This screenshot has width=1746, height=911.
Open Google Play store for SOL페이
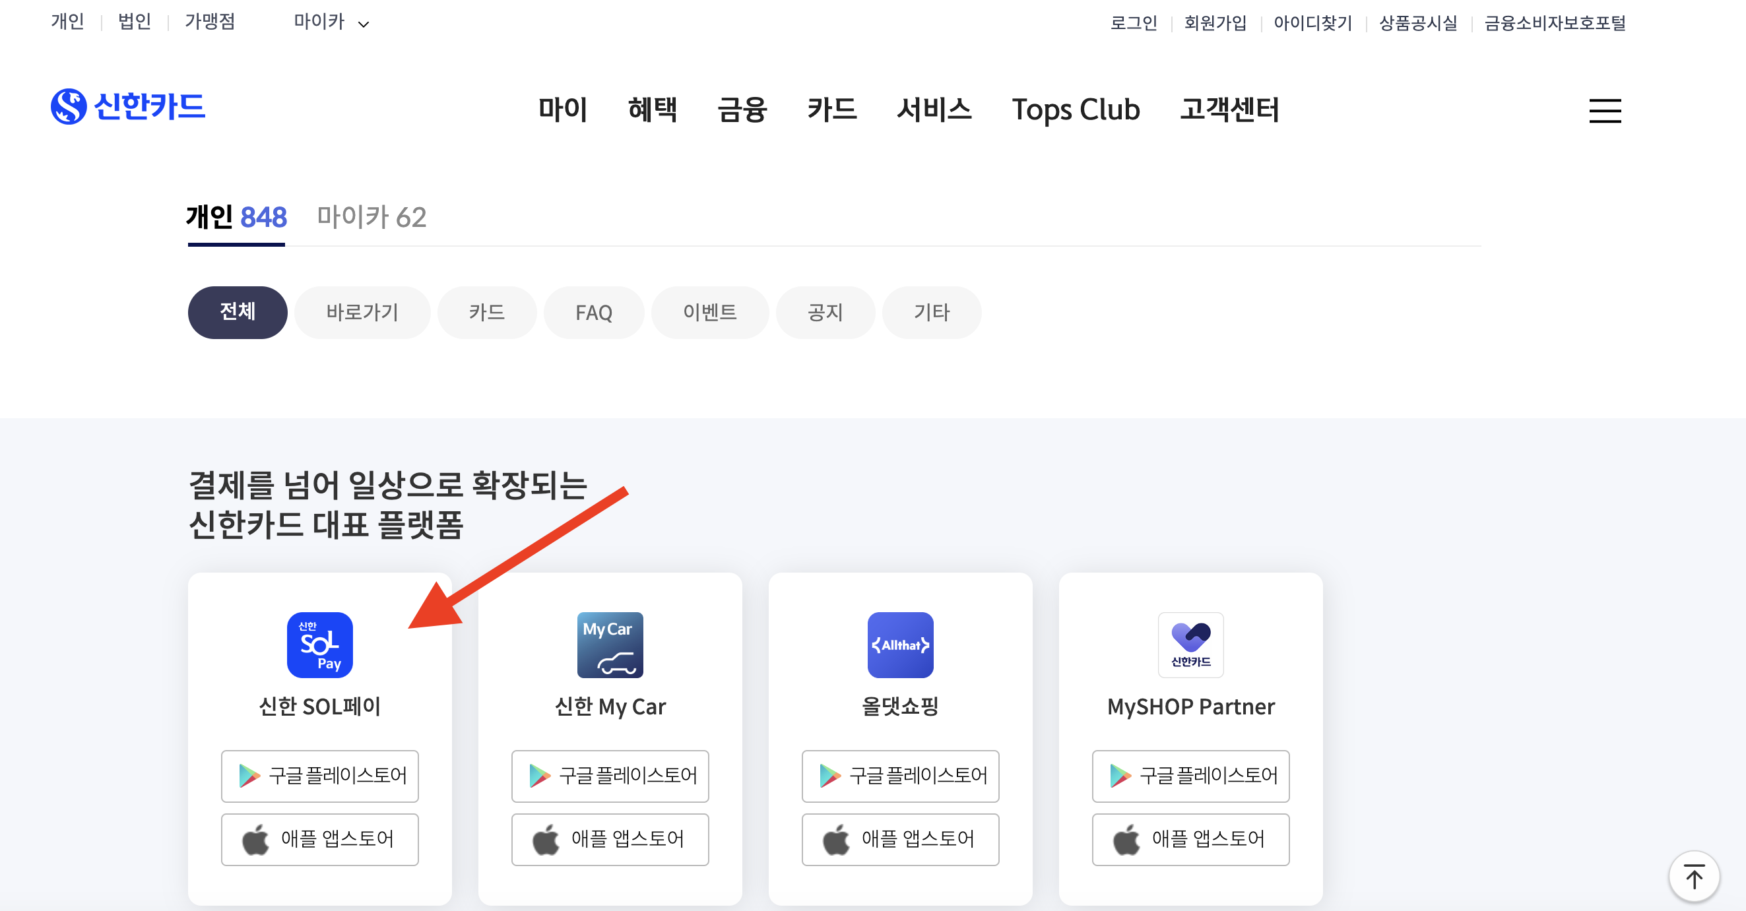tap(319, 775)
